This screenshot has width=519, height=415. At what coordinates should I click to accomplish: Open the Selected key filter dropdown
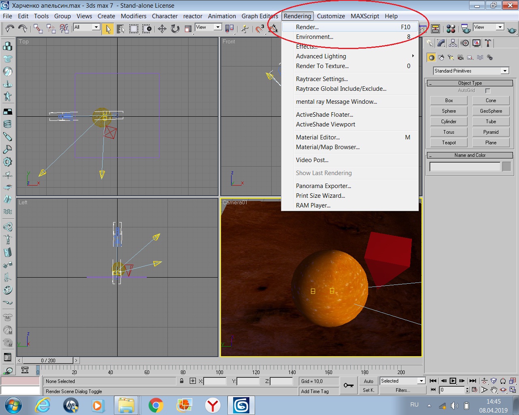(402, 381)
